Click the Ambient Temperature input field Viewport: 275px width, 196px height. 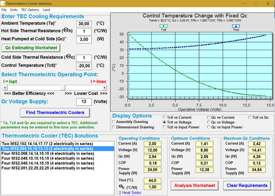tap(84, 24)
